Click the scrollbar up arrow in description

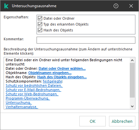pos(132,60)
